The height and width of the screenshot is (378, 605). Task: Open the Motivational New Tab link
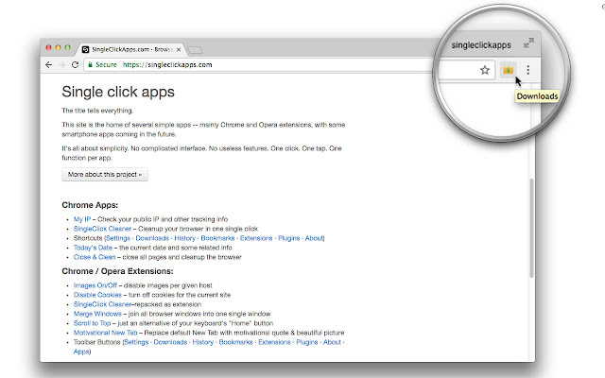(x=105, y=333)
